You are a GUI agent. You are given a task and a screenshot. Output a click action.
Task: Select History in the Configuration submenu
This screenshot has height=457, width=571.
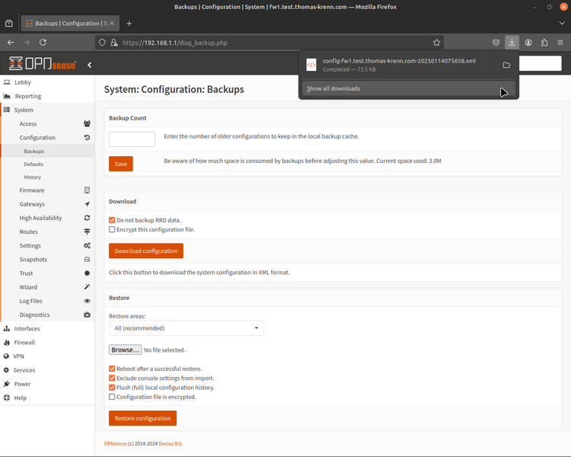coord(47,177)
